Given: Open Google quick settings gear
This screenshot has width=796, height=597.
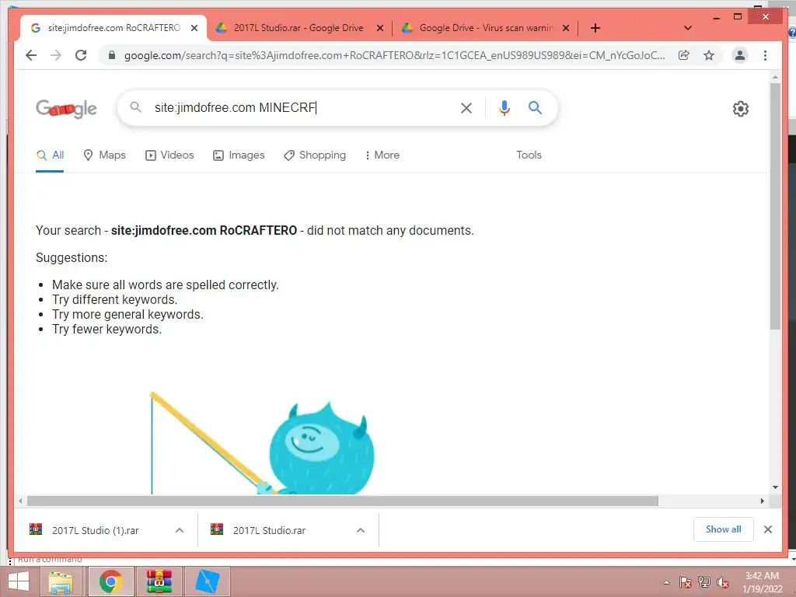Looking at the screenshot, I should tap(741, 108).
